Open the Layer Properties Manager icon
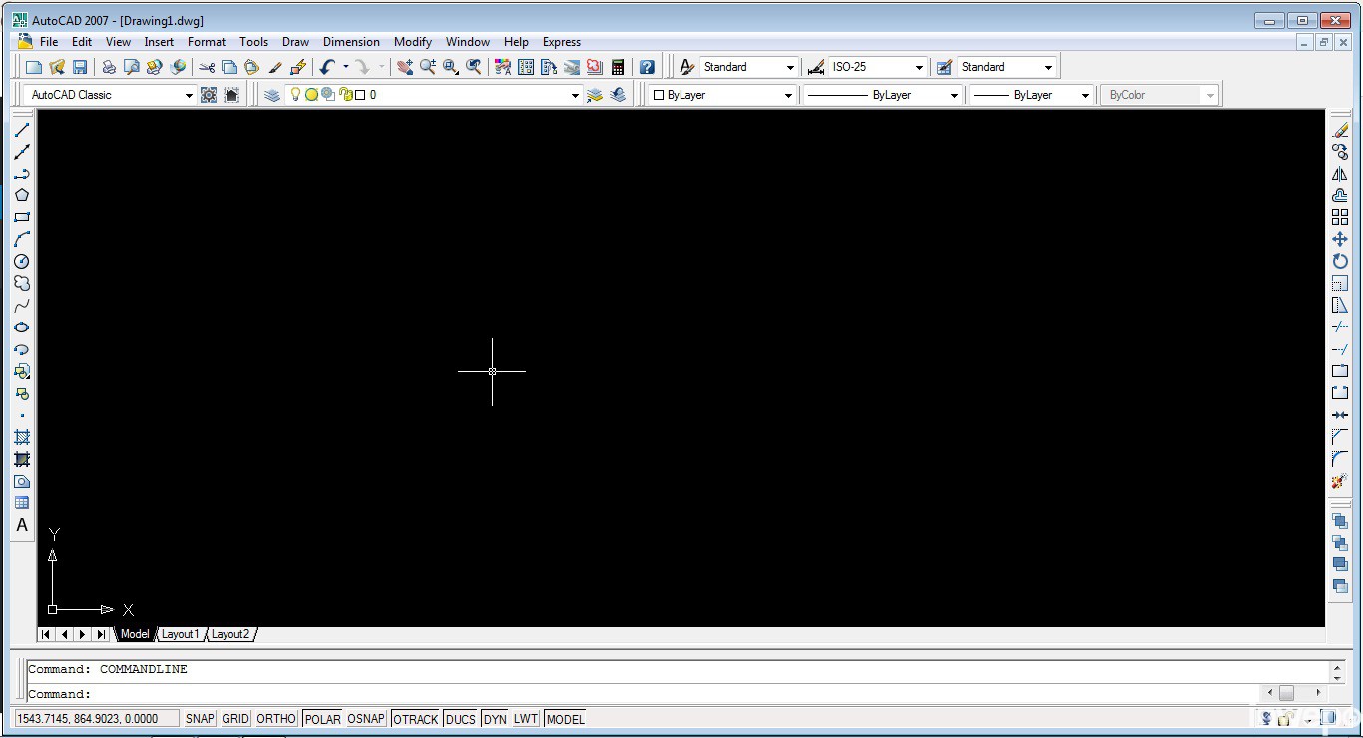This screenshot has width=1363, height=738. (272, 95)
